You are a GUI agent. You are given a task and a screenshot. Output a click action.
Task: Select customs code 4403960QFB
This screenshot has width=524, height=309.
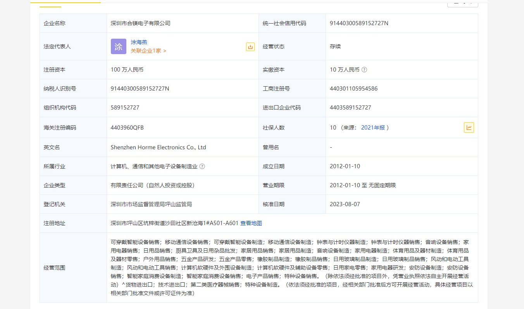[x=127, y=128]
